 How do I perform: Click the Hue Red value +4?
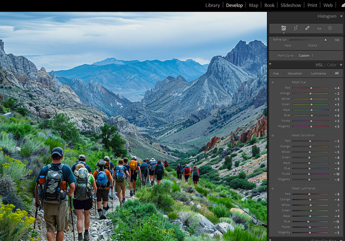point(337,88)
